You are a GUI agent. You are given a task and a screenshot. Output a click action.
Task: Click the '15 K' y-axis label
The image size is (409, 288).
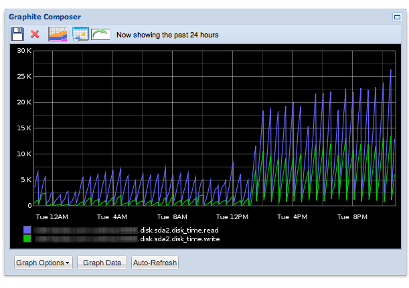click(x=24, y=128)
